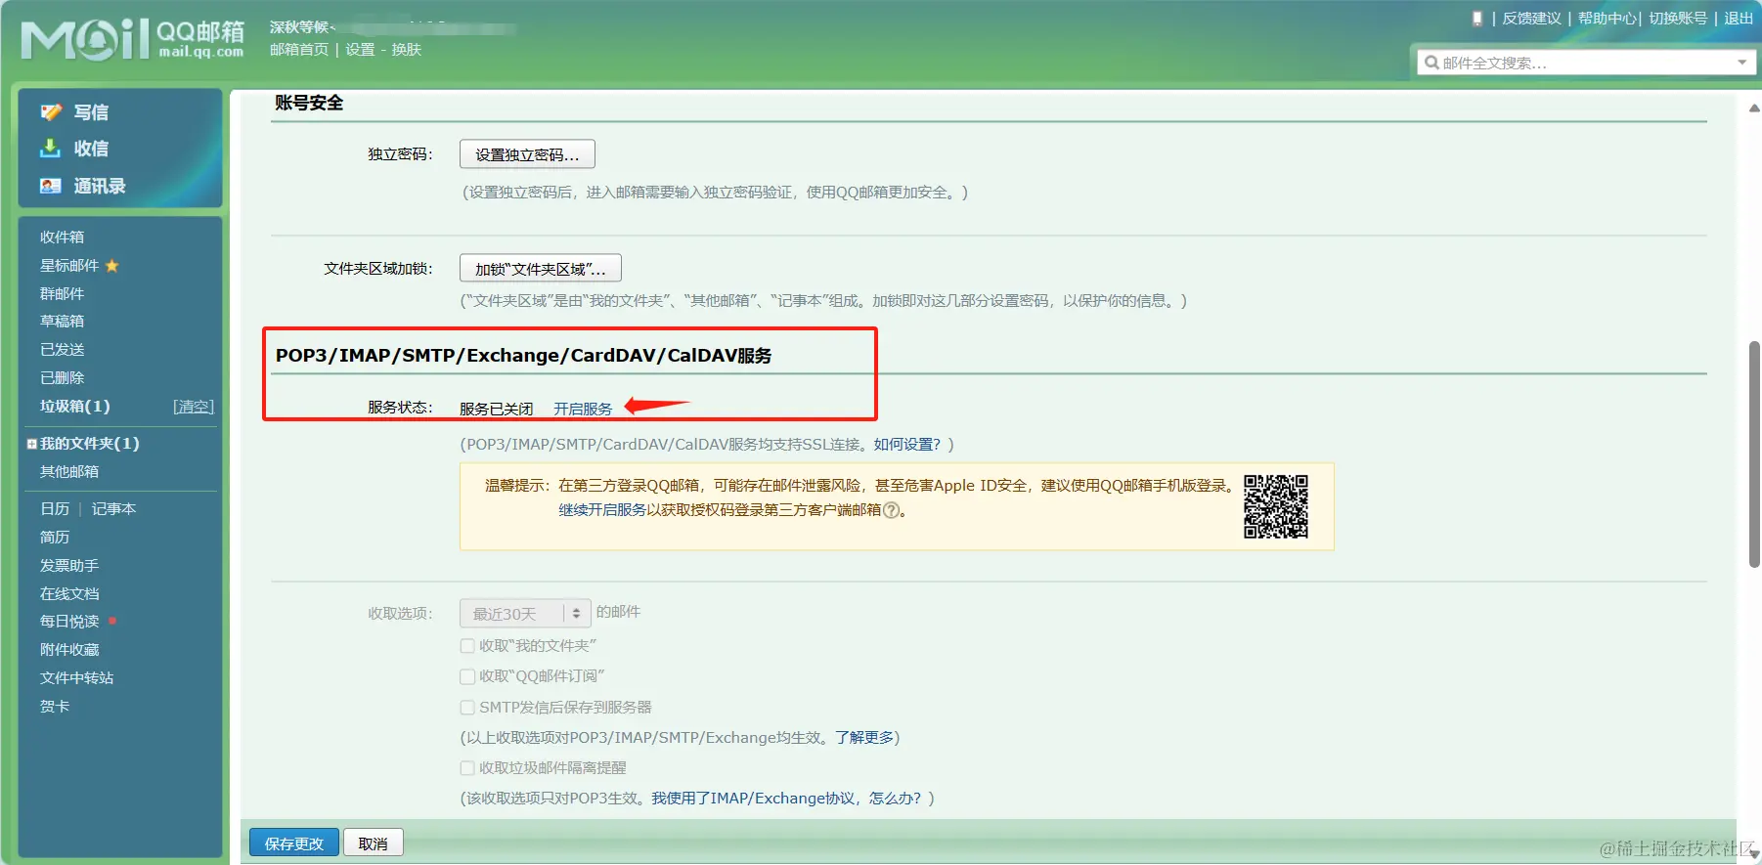Click 开启服务 link
The width and height of the screenshot is (1762, 865).
pyautogui.click(x=583, y=409)
